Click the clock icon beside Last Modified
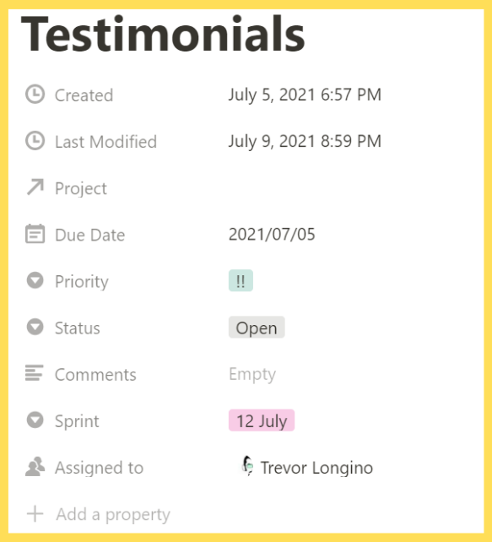Image resolution: width=492 pixels, height=542 pixels. point(35,141)
